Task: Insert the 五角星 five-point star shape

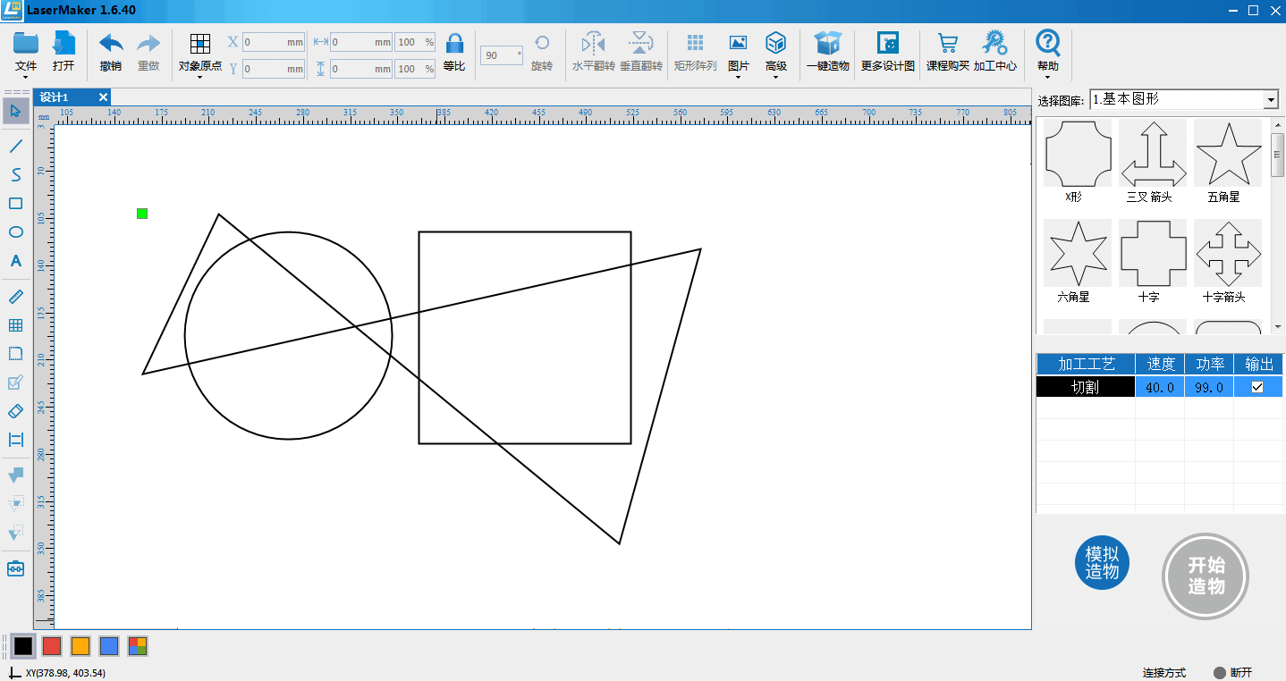Action: [x=1228, y=153]
